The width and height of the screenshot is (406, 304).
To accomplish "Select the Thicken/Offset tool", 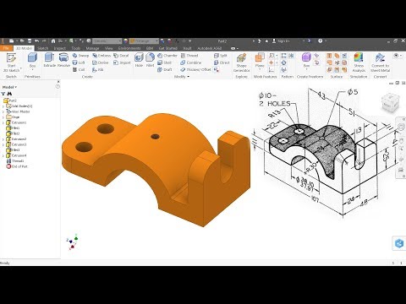I will (195, 69).
